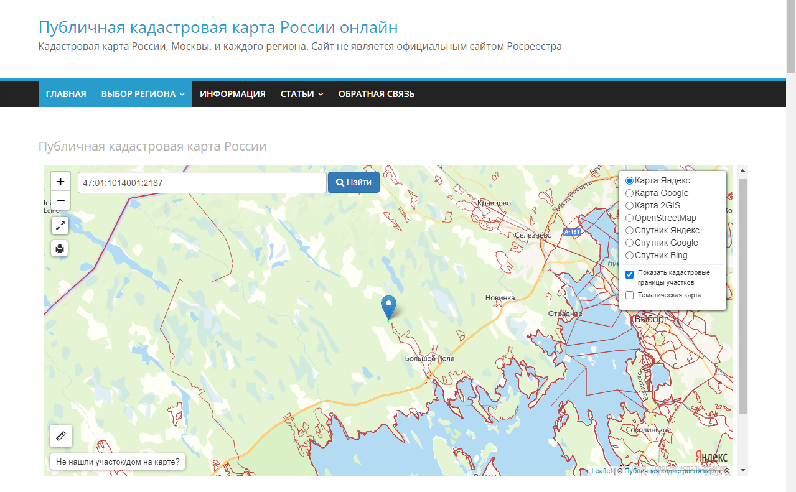This screenshot has width=796, height=492.
Task: Click the cadastral number search field
Action: pos(202,182)
